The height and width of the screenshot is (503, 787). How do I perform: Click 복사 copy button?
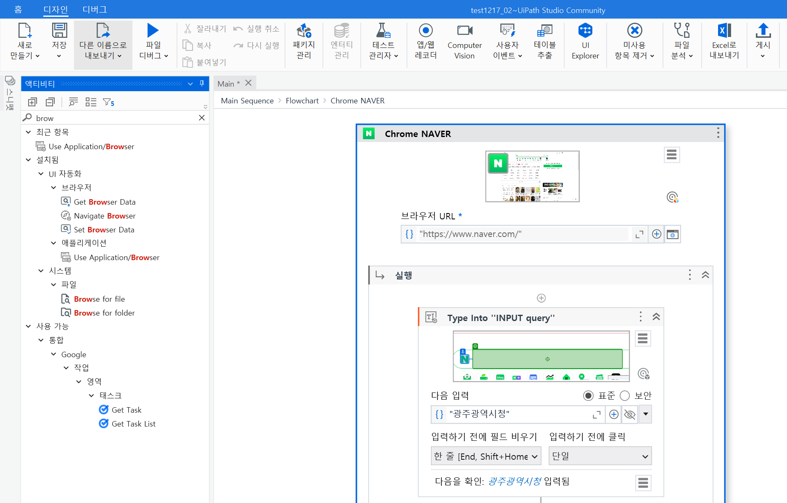(197, 45)
